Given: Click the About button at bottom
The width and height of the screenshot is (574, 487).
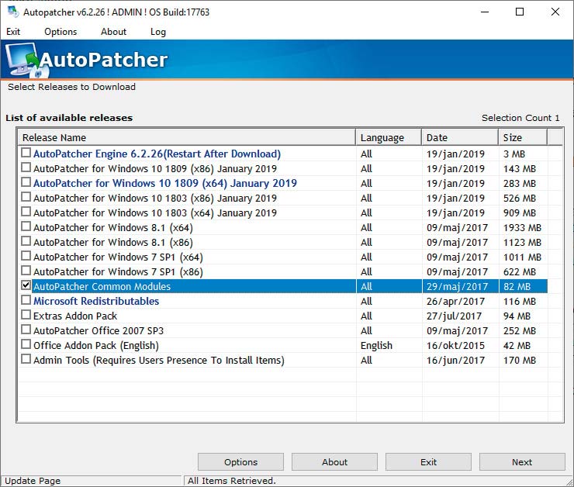Looking at the screenshot, I should click(334, 462).
